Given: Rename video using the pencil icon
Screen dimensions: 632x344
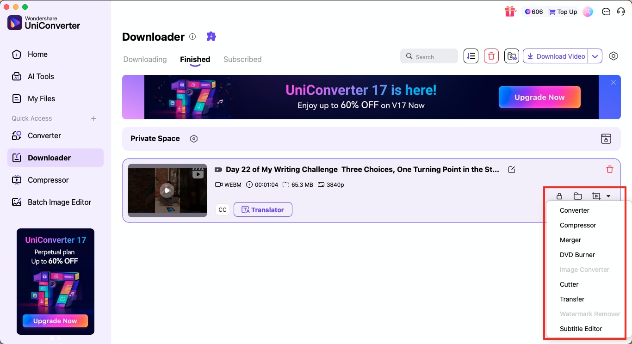Looking at the screenshot, I should (512, 170).
